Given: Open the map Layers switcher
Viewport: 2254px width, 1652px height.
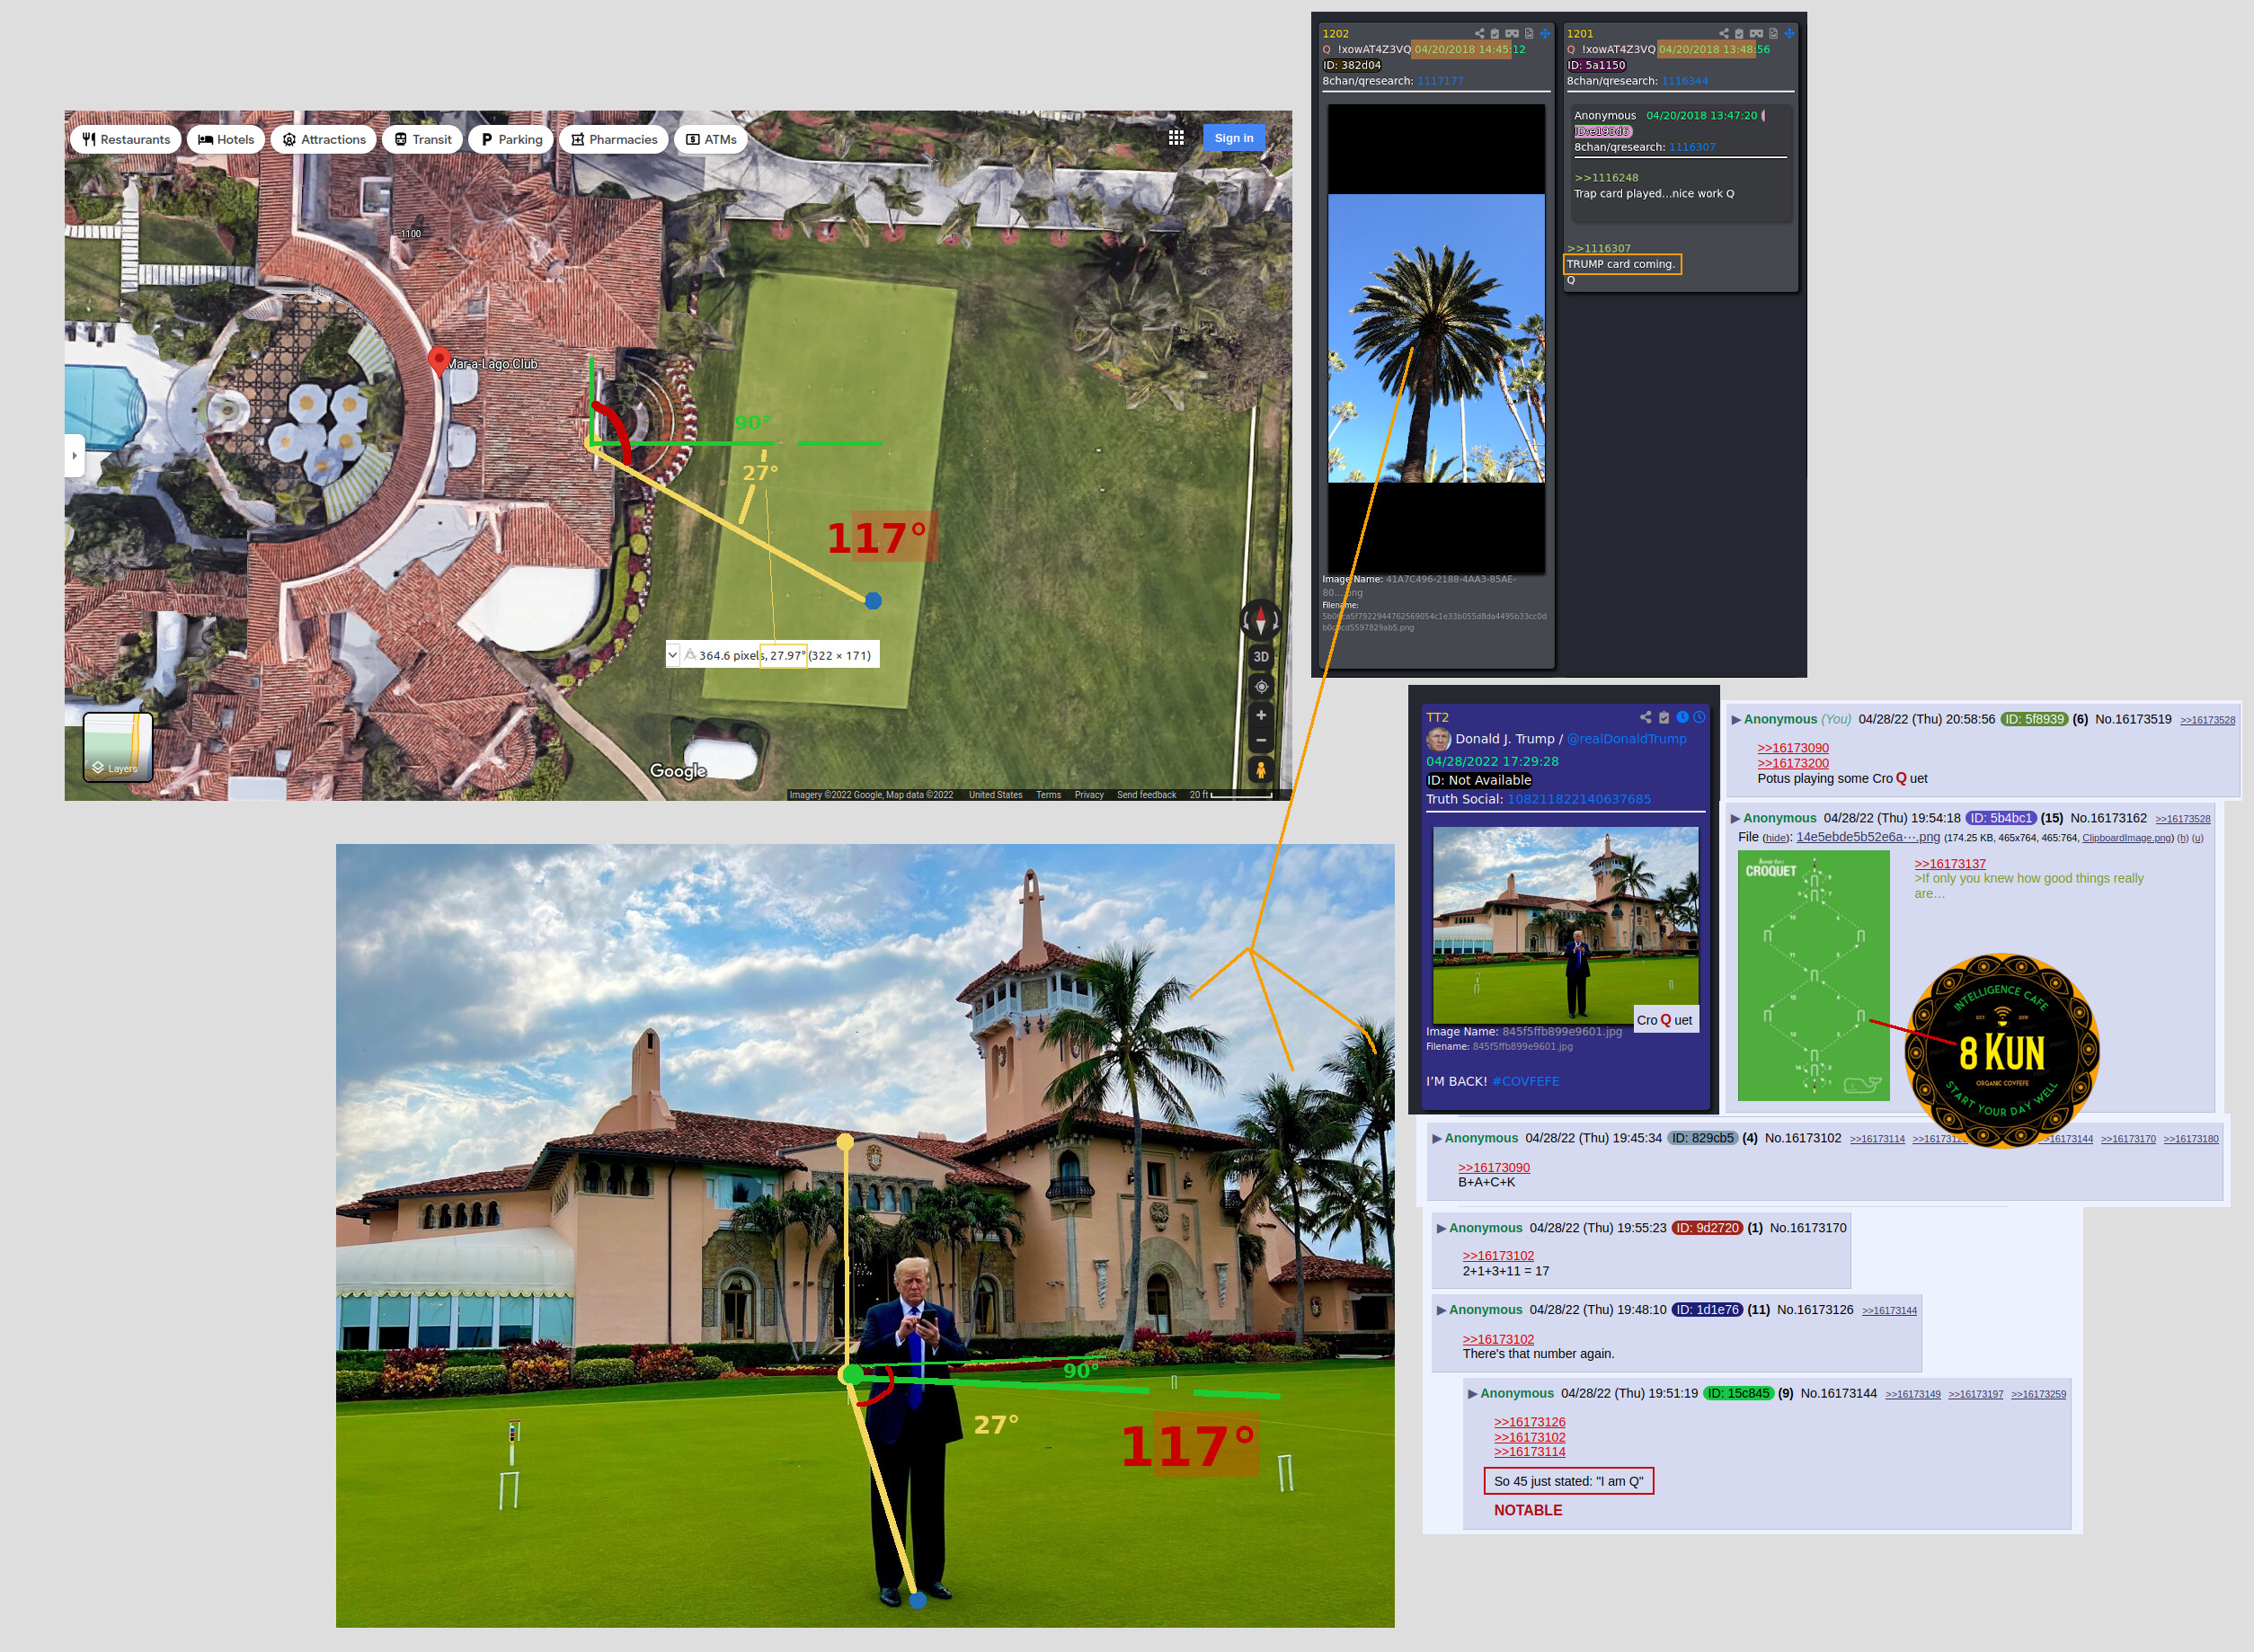Looking at the screenshot, I should coord(118,747).
